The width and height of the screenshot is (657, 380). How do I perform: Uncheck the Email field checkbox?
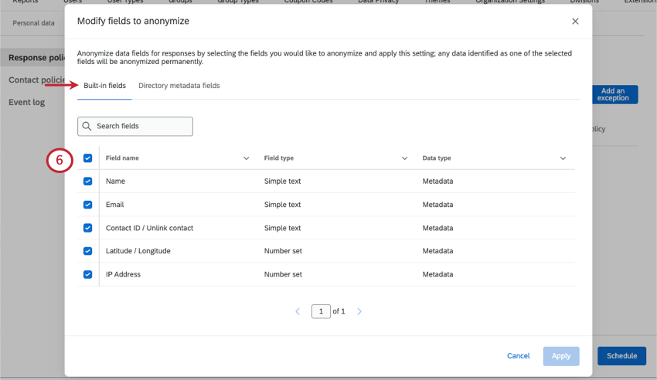[x=87, y=205]
